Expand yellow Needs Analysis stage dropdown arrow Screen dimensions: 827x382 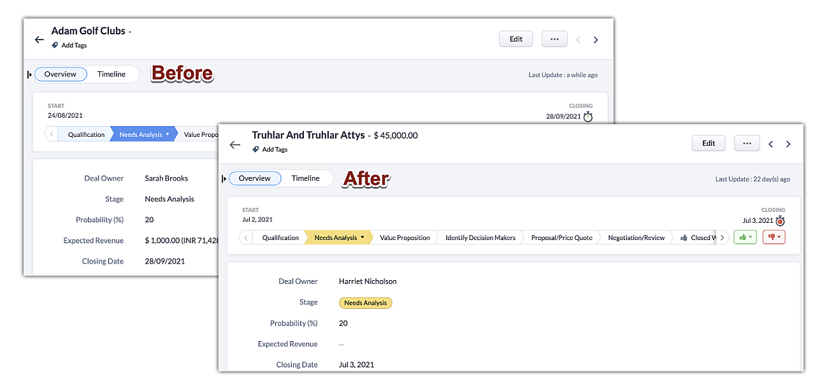pos(363,237)
